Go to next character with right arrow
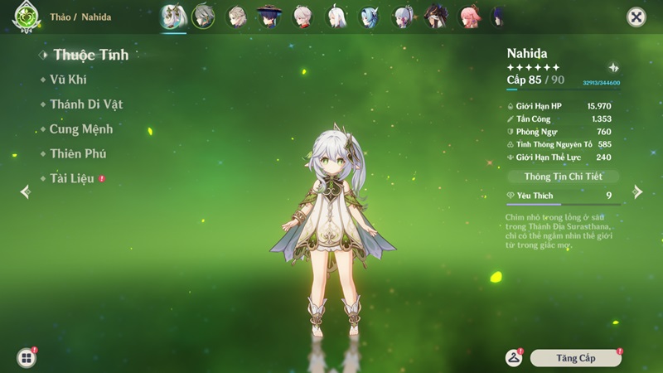The image size is (663, 373). (x=636, y=191)
